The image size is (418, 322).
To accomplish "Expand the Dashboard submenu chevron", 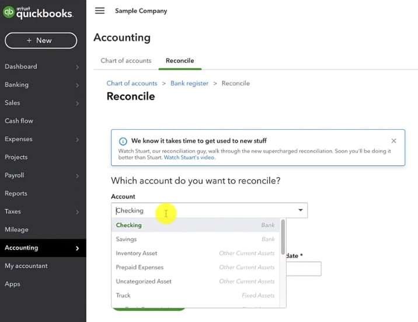I will click(77, 67).
